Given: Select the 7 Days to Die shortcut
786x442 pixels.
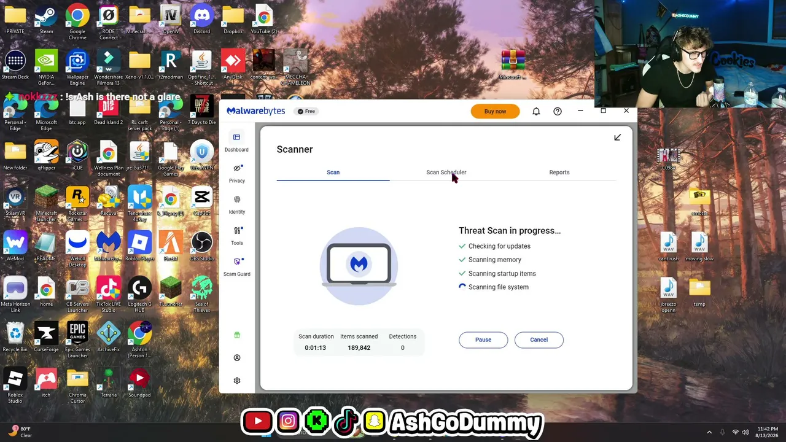Looking at the screenshot, I should click(x=201, y=111).
